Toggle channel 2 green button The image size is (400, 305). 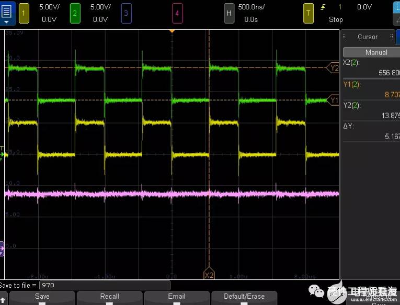coord(75,13)
